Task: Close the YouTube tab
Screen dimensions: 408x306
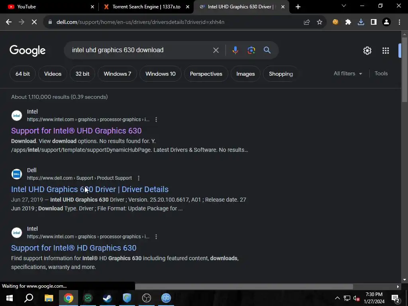Action: click(92, 7)
